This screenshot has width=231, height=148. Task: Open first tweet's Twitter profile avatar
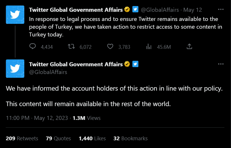pyautogui.click(x=15, y=15)
